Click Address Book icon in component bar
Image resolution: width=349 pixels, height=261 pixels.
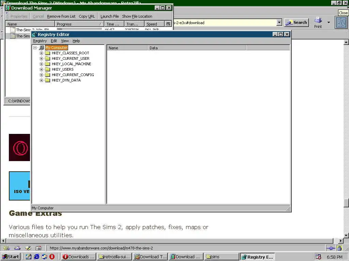point(38,248)
